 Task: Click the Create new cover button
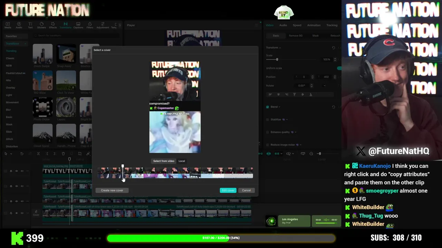click(x=112, y=190)
